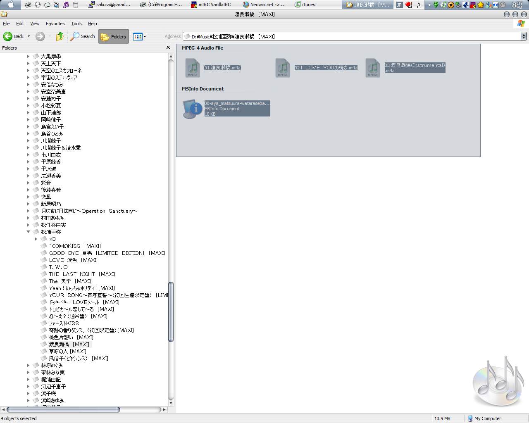Open the Edit menu

tap(20, 24)
